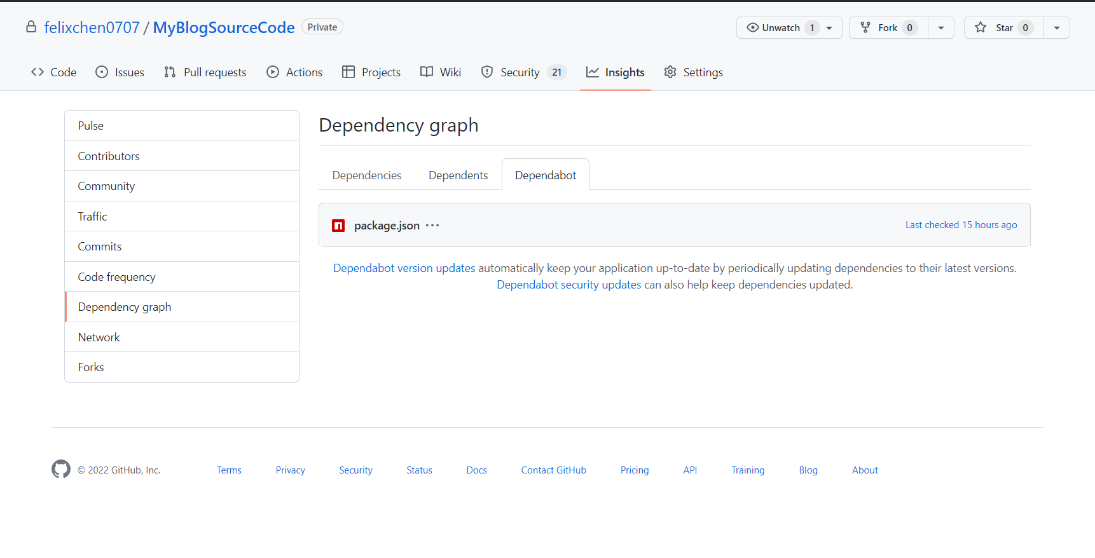Open About link in footer
This screenshot has height=558, width=1095.
(x=865, y=470)
